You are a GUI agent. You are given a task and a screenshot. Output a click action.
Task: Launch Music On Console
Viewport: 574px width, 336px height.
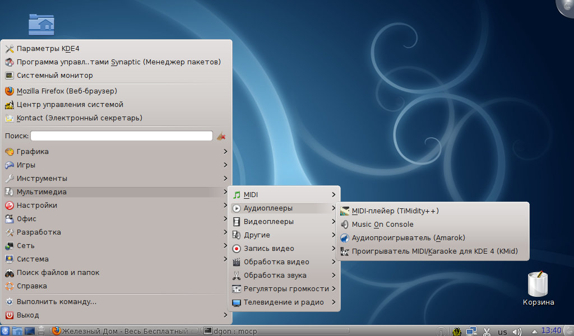[x=382, y=225]
